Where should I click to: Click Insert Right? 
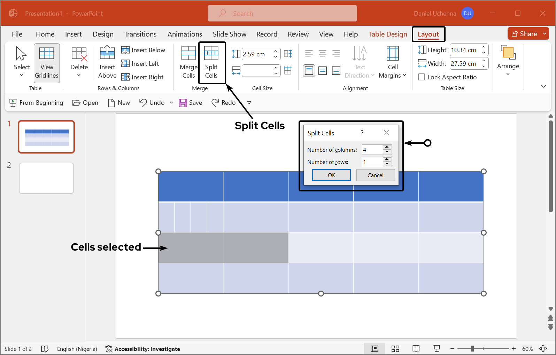click(x=142, y=77)
